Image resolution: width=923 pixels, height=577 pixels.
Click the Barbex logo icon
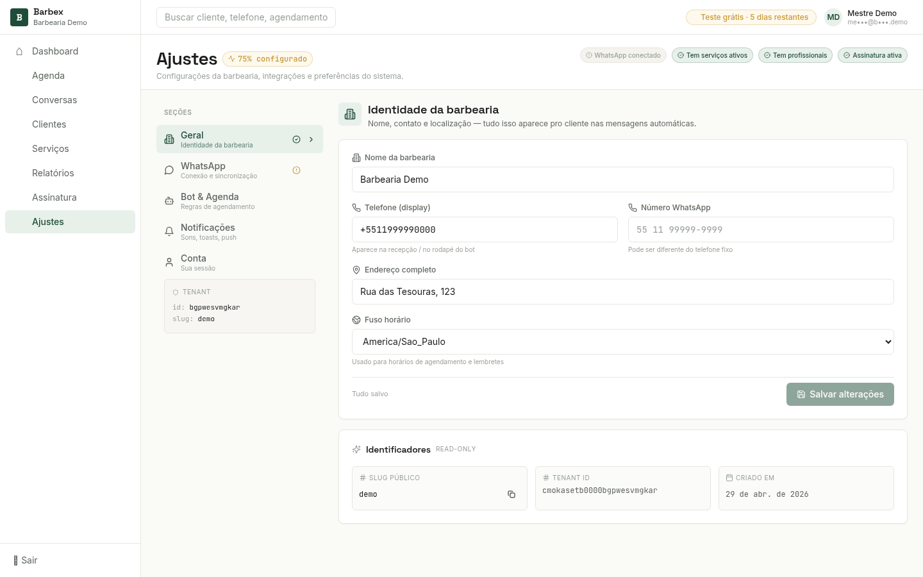pos(19,17)
